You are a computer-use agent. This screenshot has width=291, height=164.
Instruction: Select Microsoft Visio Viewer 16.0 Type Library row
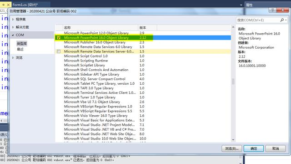pos(143,116)
